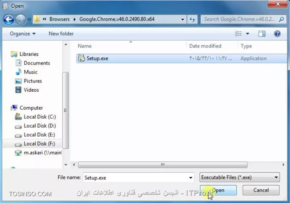Image resolution: width=290 pixels, height=203 pixels.
Task: Click the Setup.exe installer icon
Action: tap(81, 58)
